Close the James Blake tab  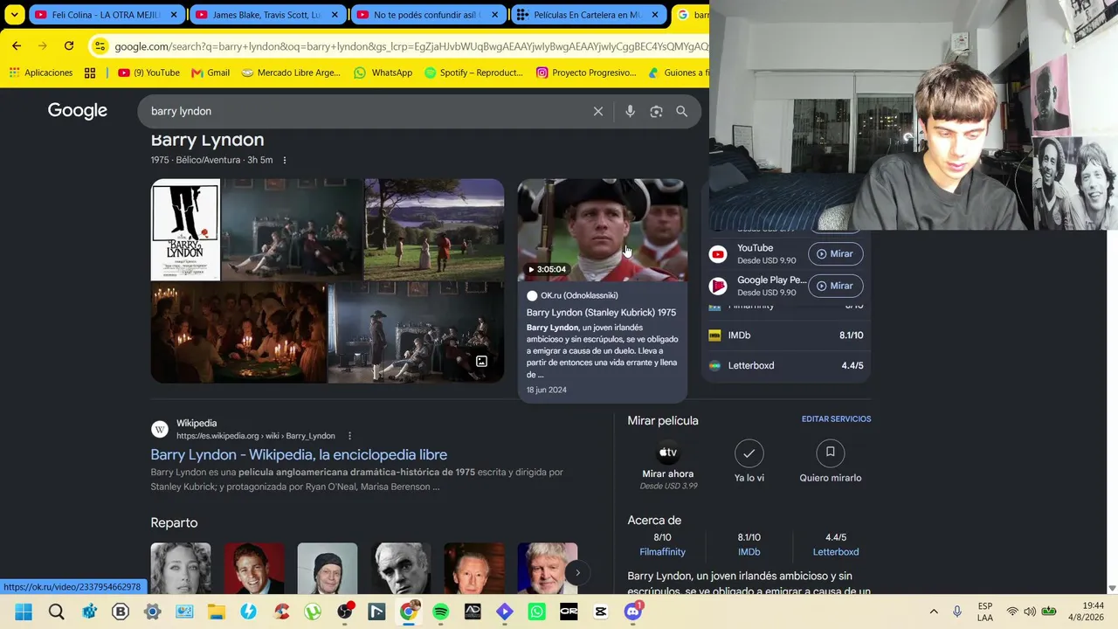pos(335,15)
